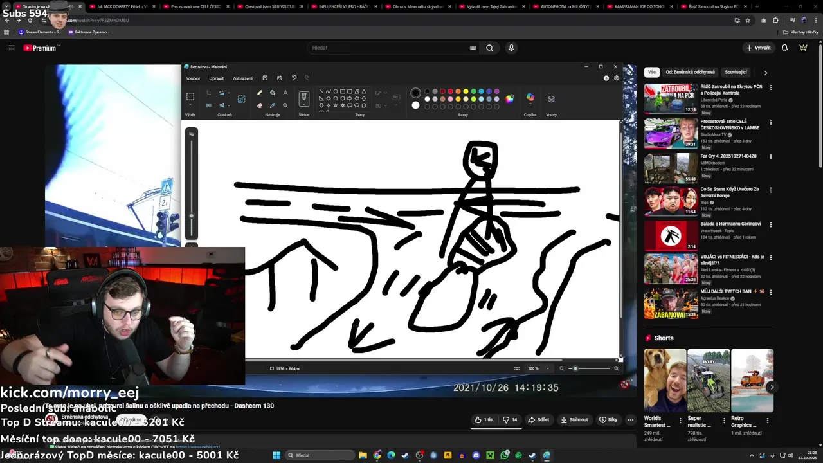Open the Layers (Vrstvy) panel in Paint
The height and width of the screenshot is (463, 823).
coord(551,99)
